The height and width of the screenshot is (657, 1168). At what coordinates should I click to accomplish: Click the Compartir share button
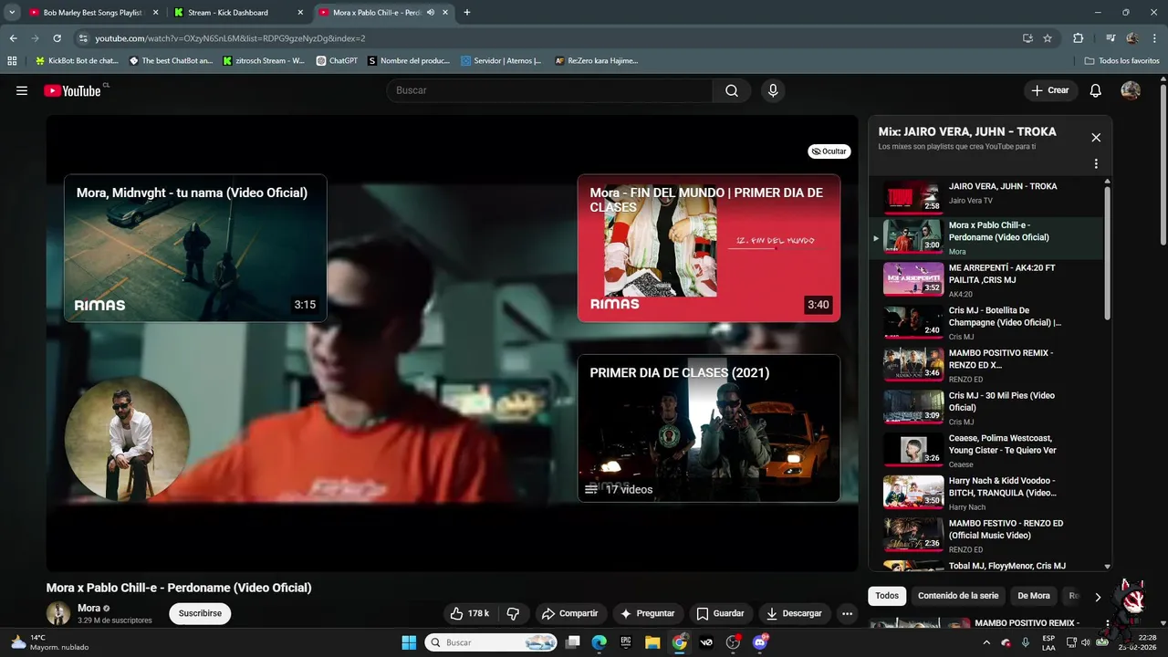point(569,613)
